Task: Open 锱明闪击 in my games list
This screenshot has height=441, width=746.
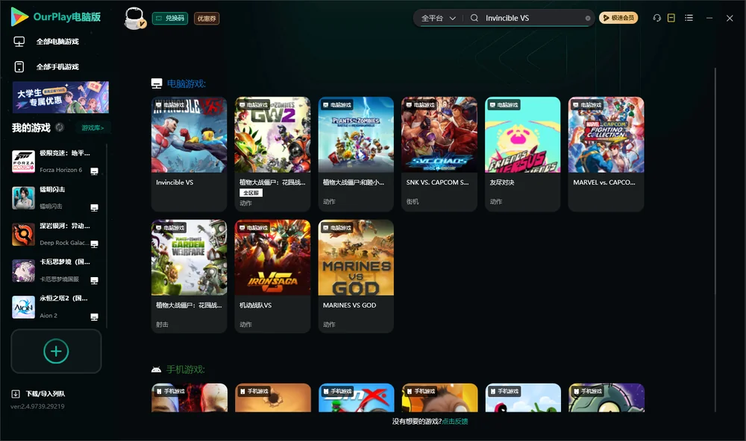Action: click(x=56, y=197)
